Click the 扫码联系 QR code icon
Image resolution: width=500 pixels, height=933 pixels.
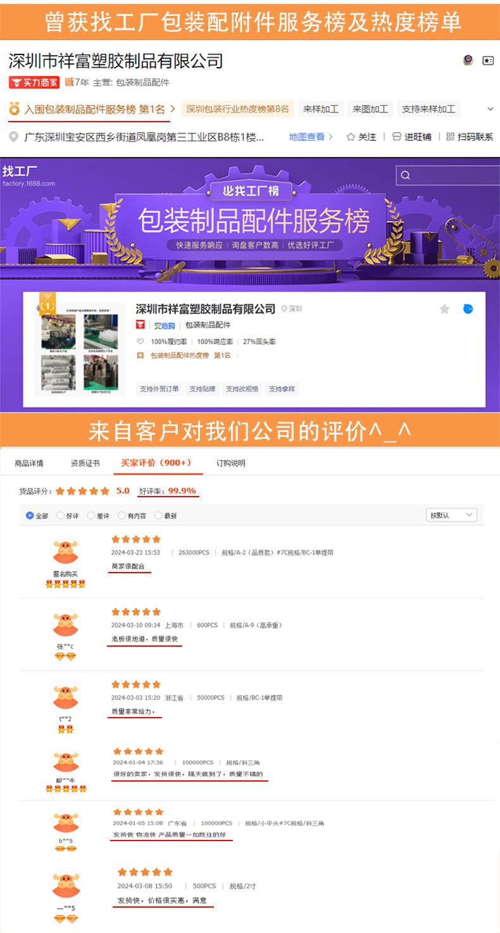point(451,137)
